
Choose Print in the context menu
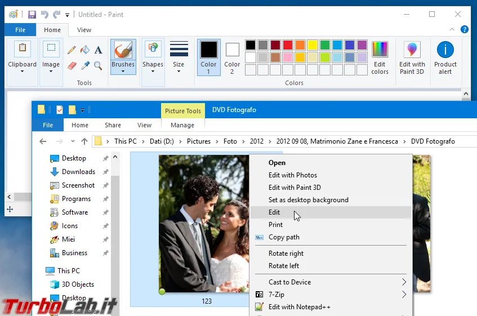coord(331,225)
